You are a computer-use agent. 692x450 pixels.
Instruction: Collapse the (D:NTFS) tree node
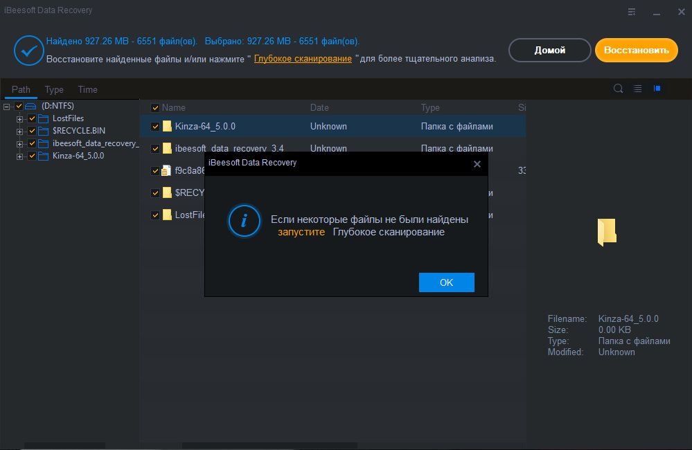tap(7, 107)
